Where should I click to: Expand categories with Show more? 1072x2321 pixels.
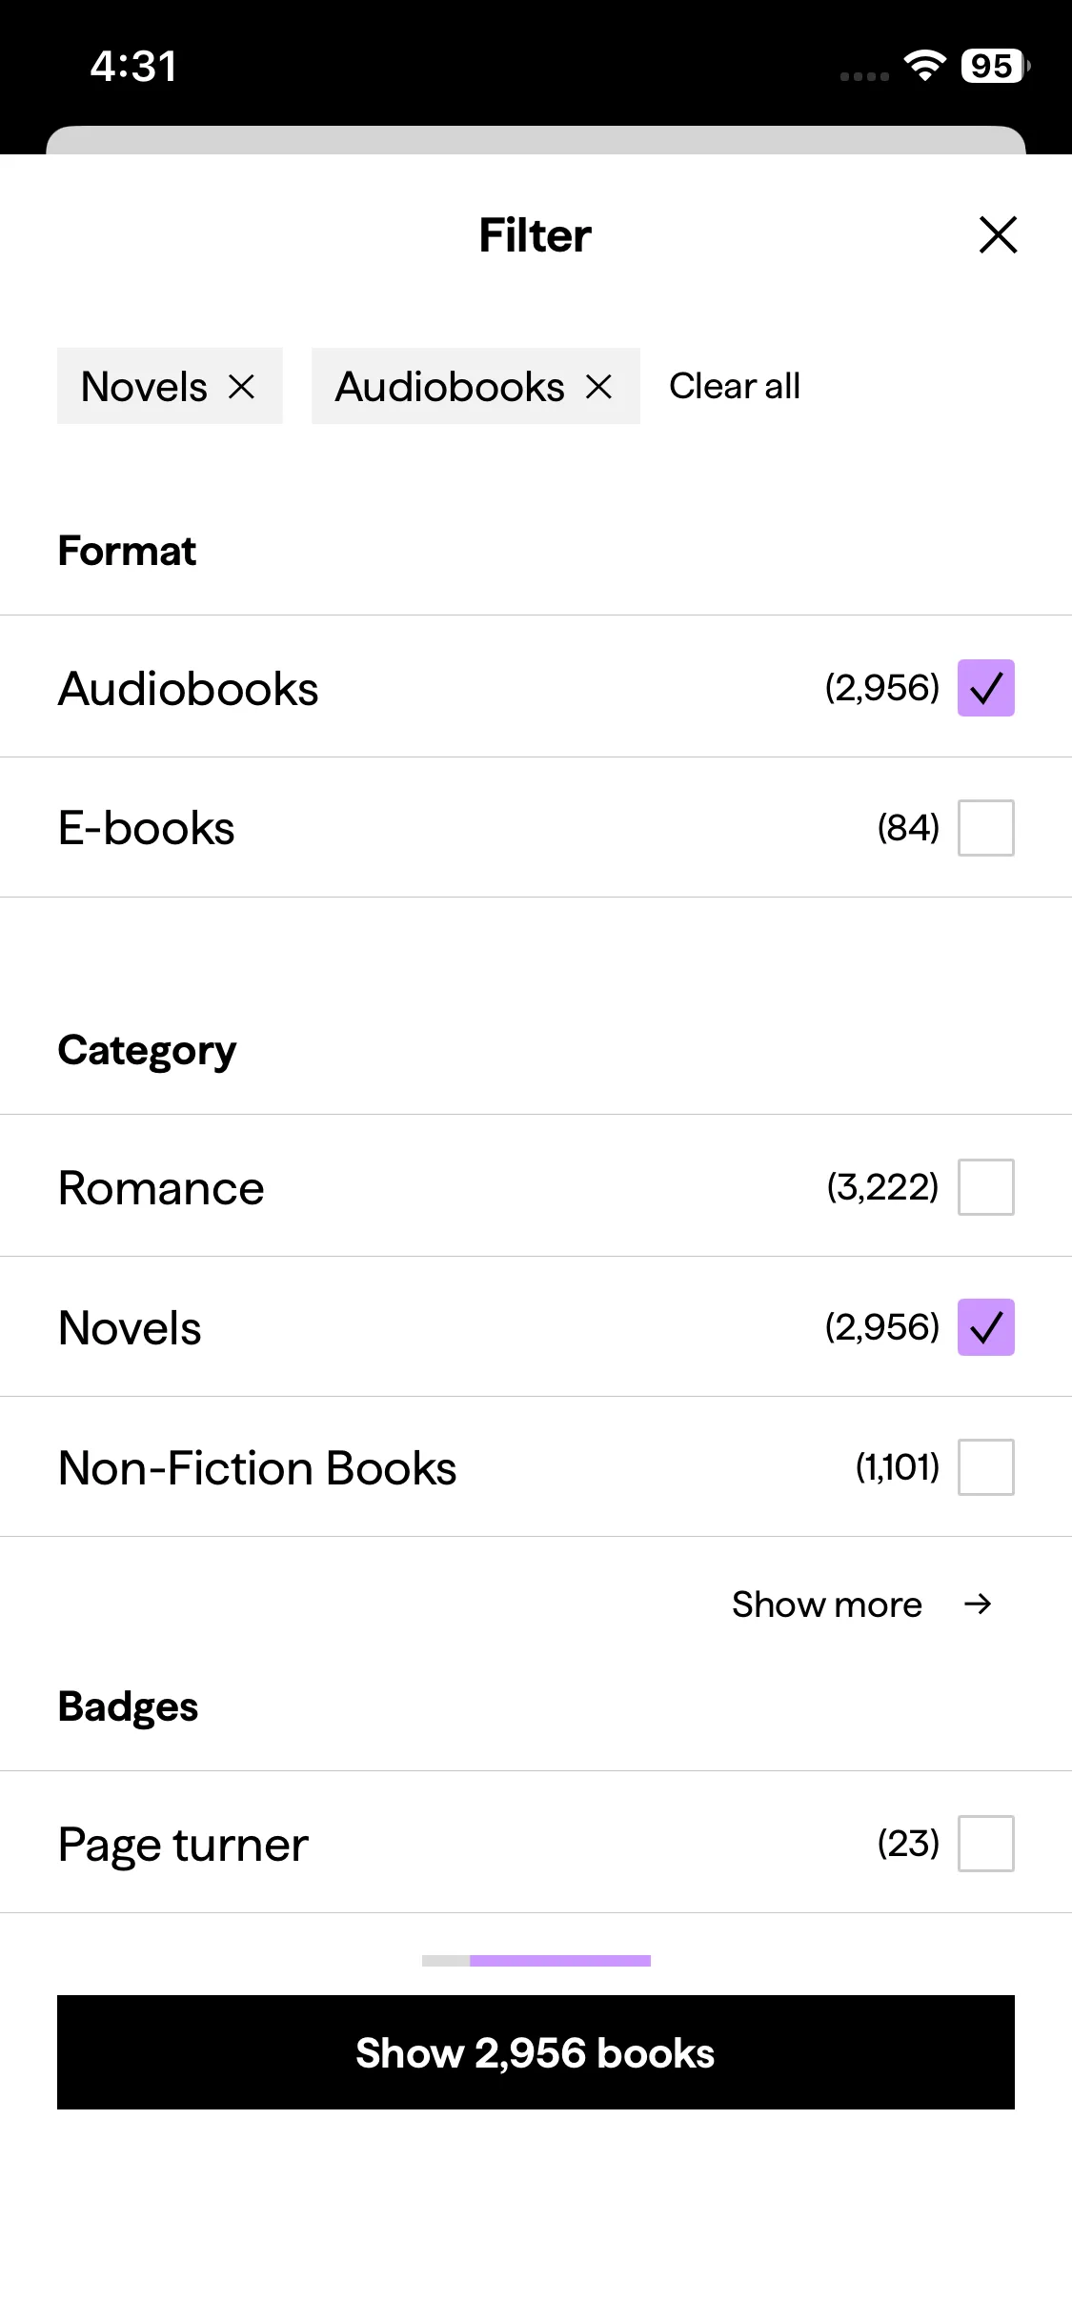coord(826,1605)
